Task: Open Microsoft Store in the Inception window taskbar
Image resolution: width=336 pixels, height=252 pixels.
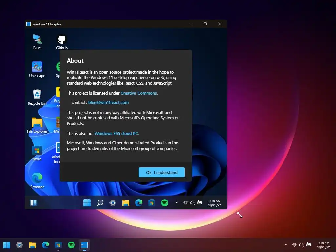Action: click(x=152, y=203)
